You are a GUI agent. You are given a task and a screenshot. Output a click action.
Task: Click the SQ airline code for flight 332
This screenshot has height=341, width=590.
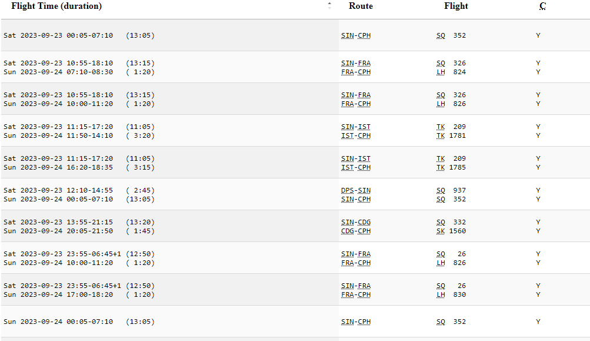click(x=441, y=222)
